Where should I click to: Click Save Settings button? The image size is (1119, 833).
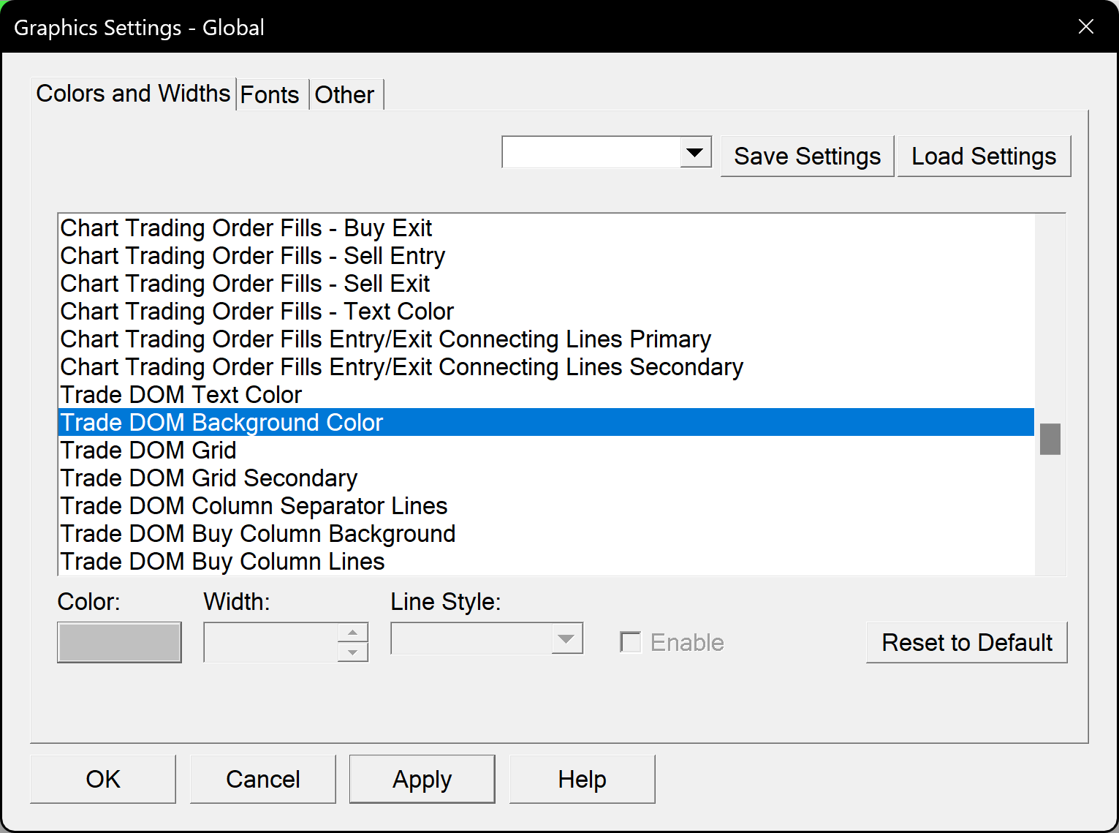(x=807, y=157)
